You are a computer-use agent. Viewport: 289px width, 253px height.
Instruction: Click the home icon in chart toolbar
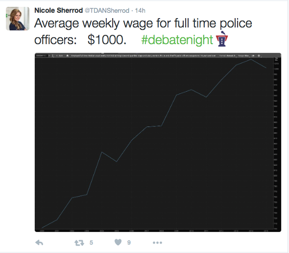coord(68,55)
